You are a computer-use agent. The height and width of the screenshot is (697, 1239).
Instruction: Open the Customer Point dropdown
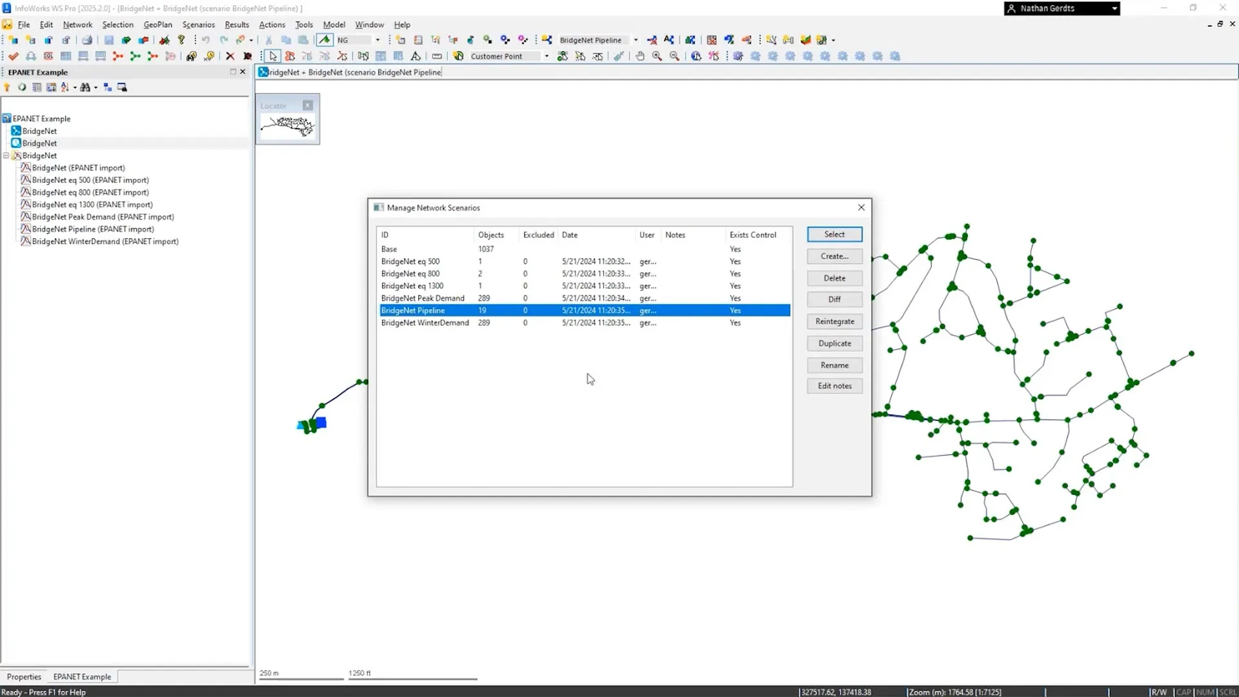pos(547,56)
